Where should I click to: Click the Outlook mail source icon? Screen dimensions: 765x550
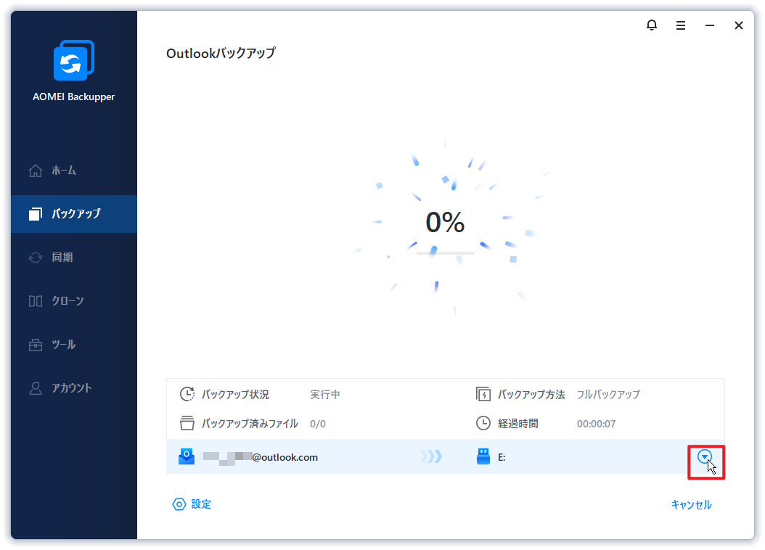point(187,456)
